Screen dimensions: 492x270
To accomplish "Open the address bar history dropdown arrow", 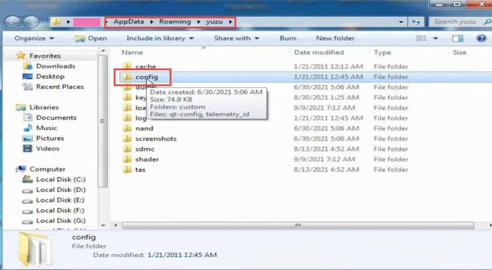I will pos(401,22).
